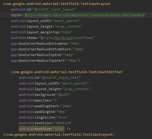This screenshot has height=139, width=152.
Task: Click the TextInputEditText opening tag
Action: click(67, 72)
